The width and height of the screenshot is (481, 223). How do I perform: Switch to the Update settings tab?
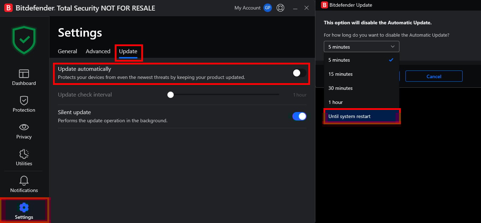(128, 51)
